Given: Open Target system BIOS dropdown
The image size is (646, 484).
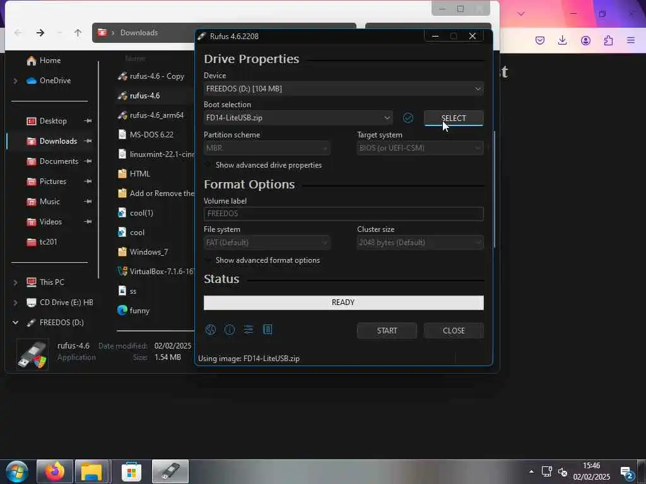Looking at the screenshot, I should point(420,148).
